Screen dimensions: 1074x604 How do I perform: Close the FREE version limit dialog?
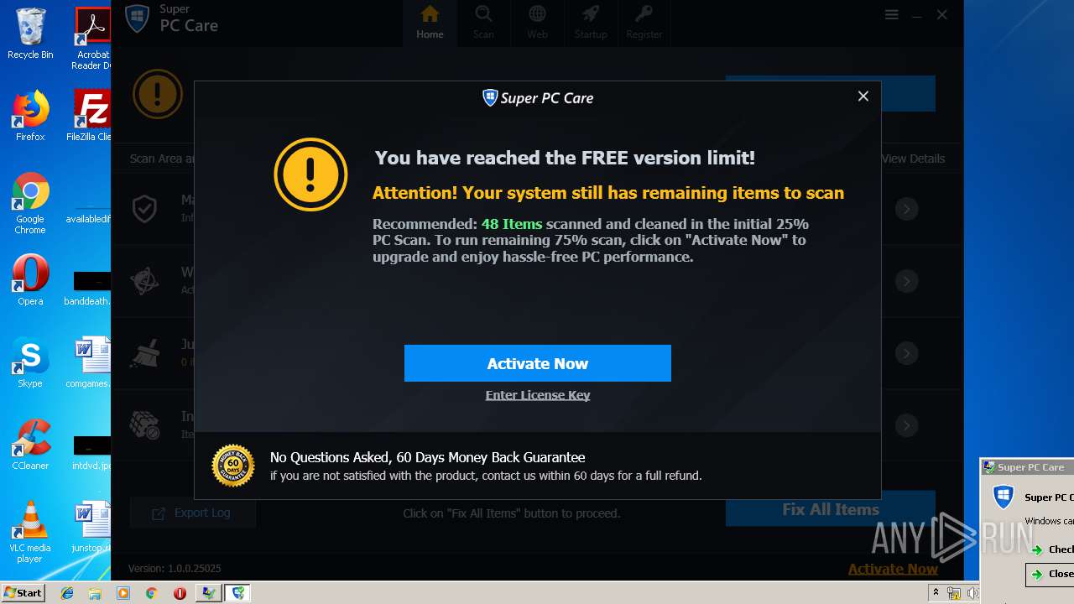point(863,96)
